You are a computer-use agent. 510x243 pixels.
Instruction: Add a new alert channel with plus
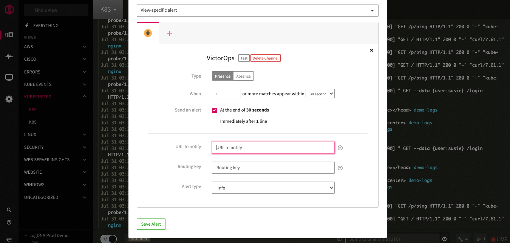click(x=170, y=33)
